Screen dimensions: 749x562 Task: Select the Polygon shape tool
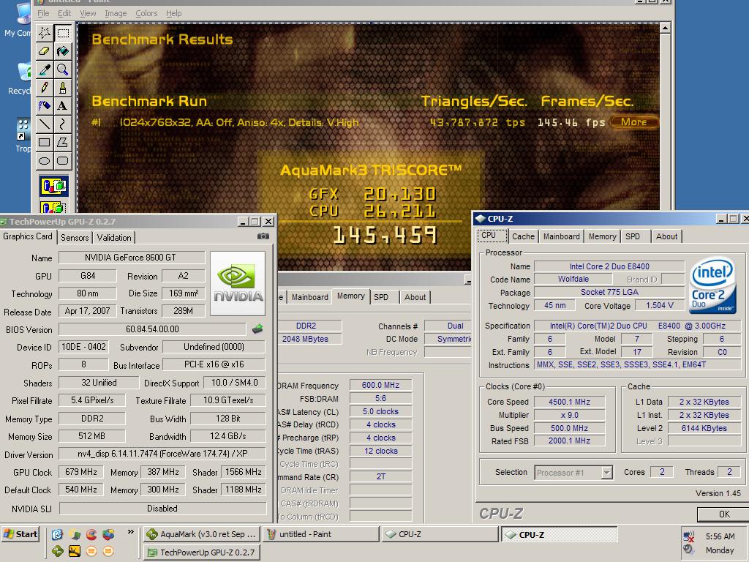tap(63, 142)
